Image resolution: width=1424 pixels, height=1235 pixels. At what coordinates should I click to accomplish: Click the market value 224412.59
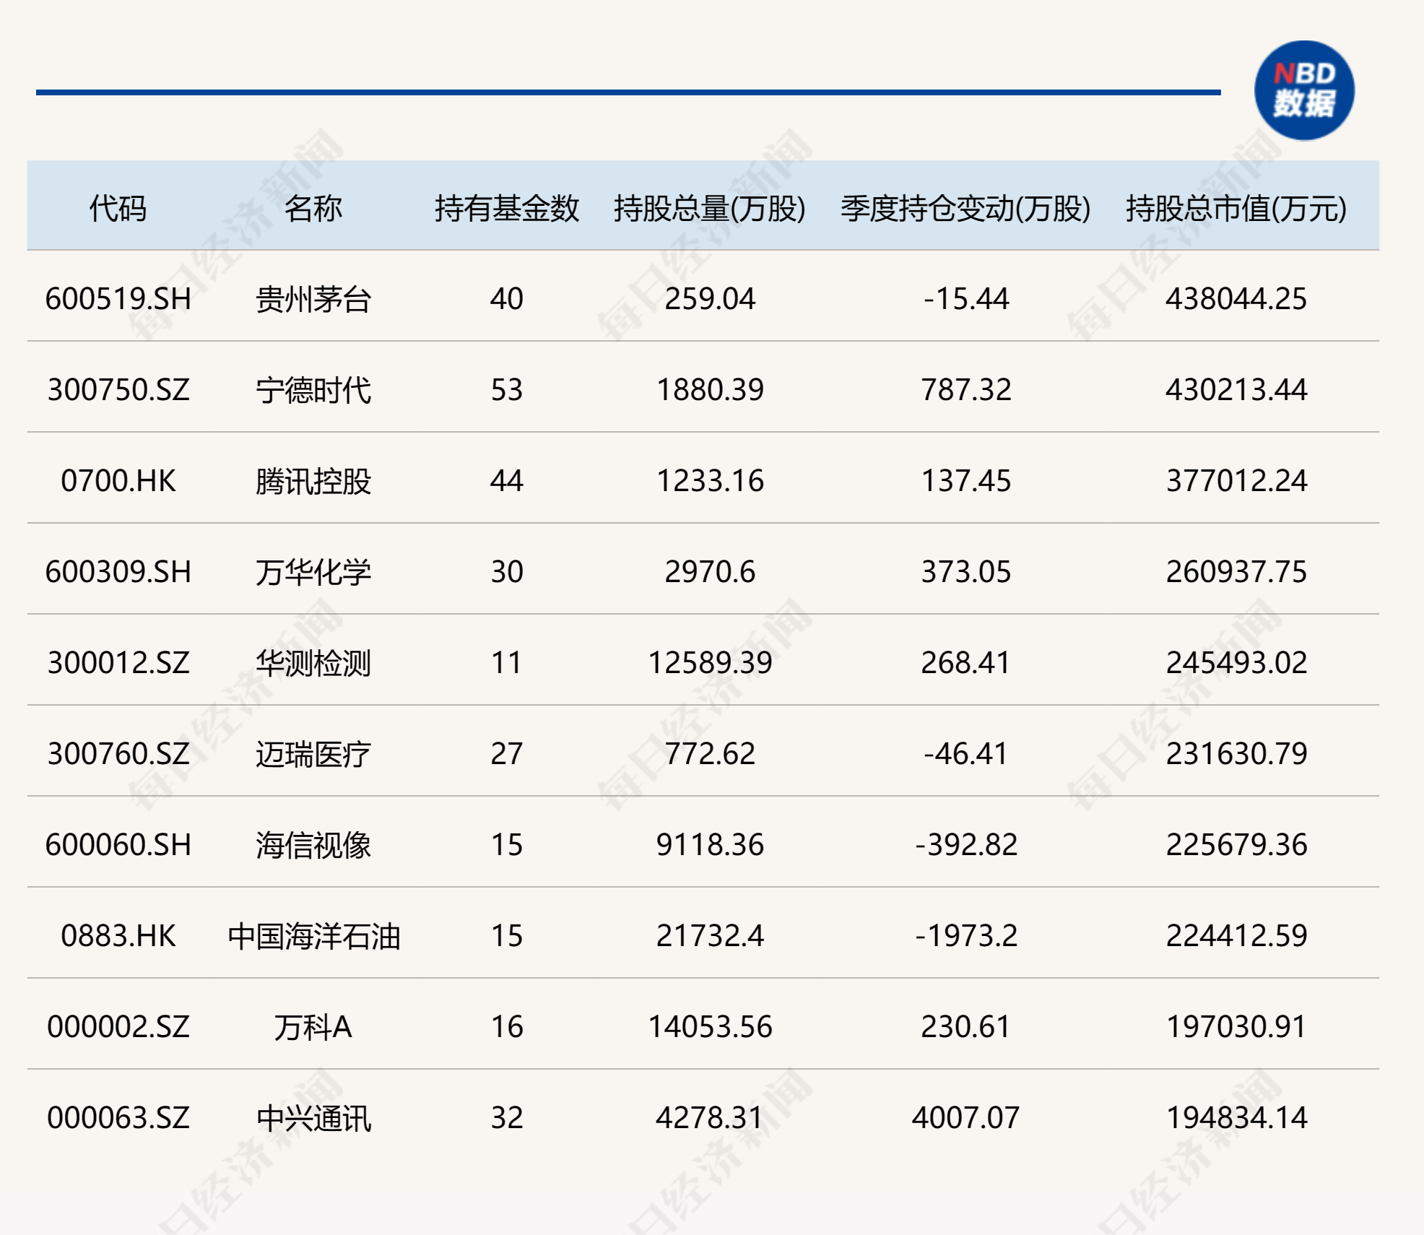click(x=1236, y=936)
